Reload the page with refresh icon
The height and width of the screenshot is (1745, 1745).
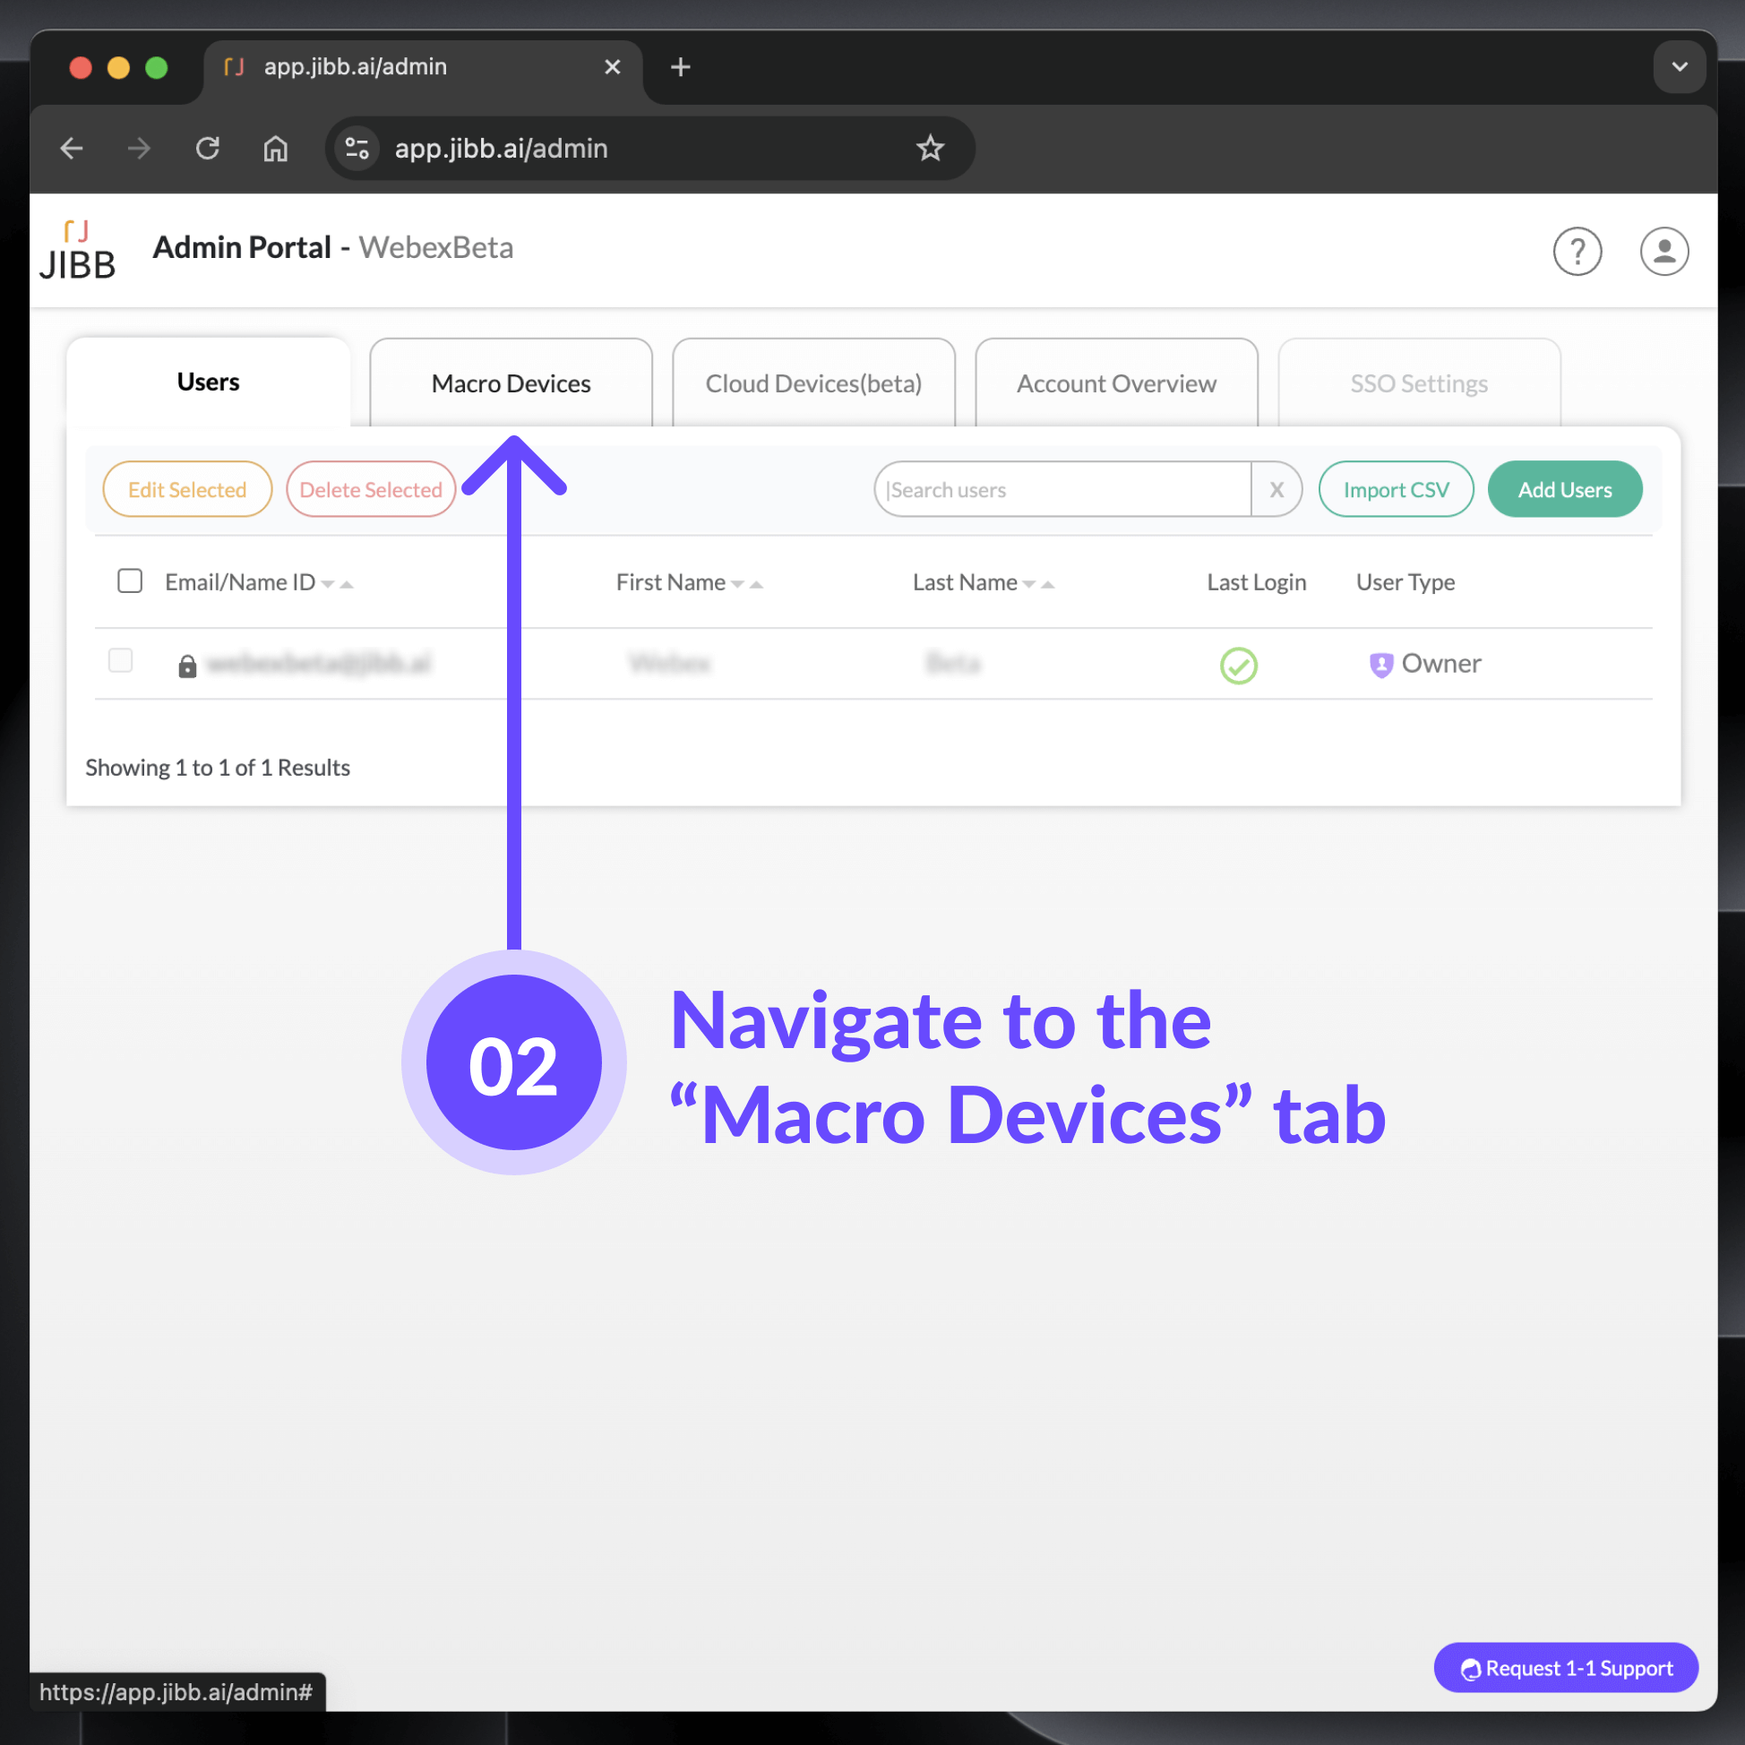point(208,148)
